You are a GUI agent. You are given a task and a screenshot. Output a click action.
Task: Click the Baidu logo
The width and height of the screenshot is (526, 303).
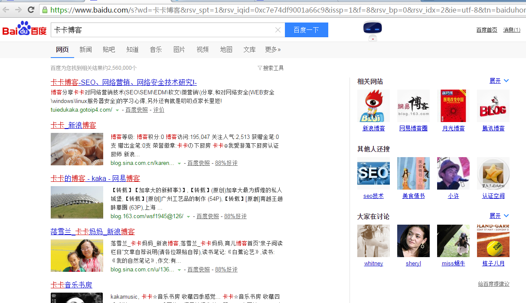[x=24, y=30]
